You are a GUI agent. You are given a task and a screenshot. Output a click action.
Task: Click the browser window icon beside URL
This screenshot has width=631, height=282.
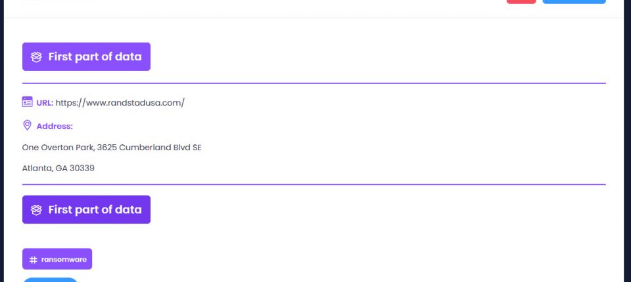pyautogui.click(x=28, y=102)
